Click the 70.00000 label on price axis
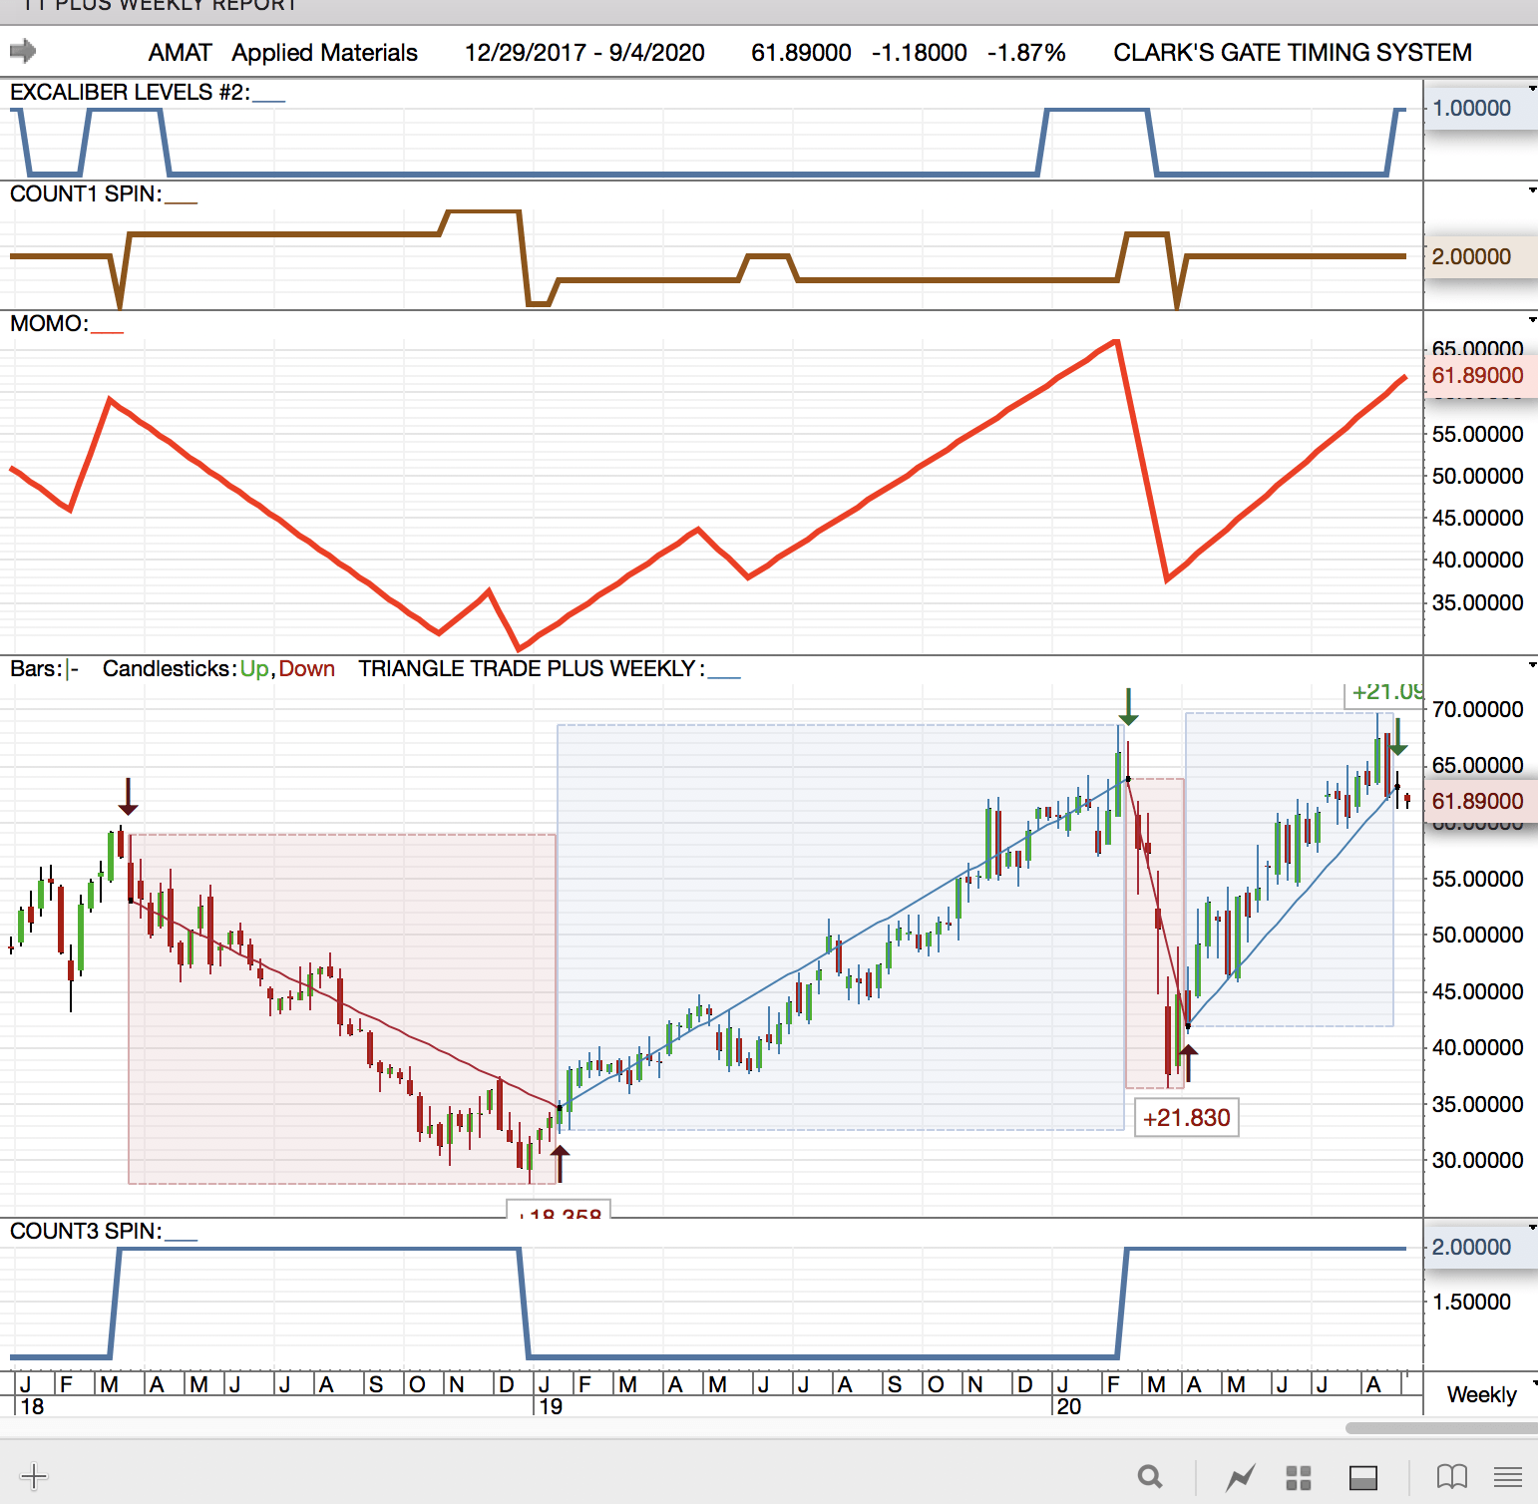 tap(1478, 709)
